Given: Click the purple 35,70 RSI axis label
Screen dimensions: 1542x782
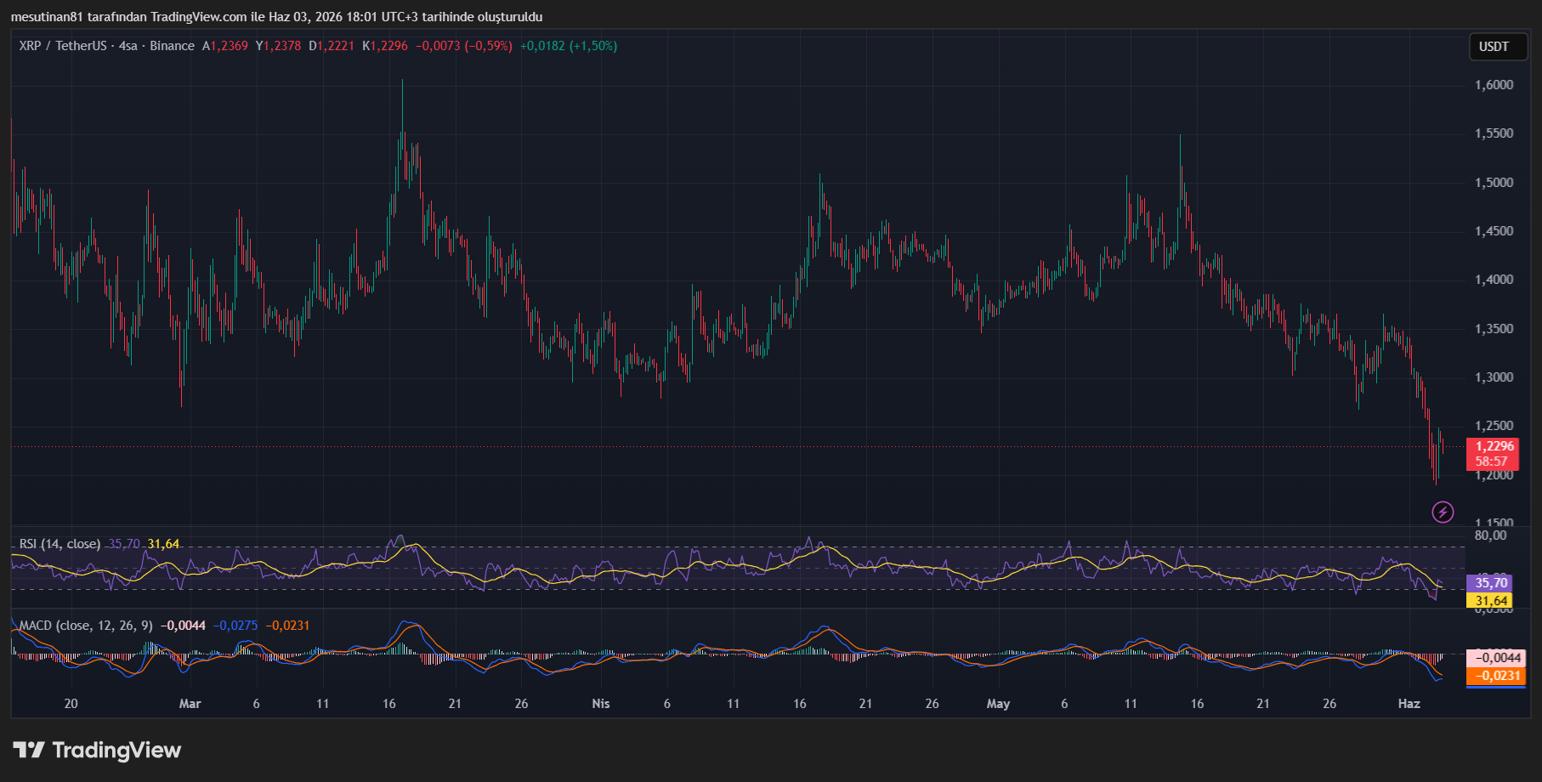Looking at the screenshot, I should (1491, 583).
